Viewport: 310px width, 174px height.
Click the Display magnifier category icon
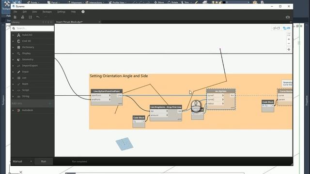point(18,54)
